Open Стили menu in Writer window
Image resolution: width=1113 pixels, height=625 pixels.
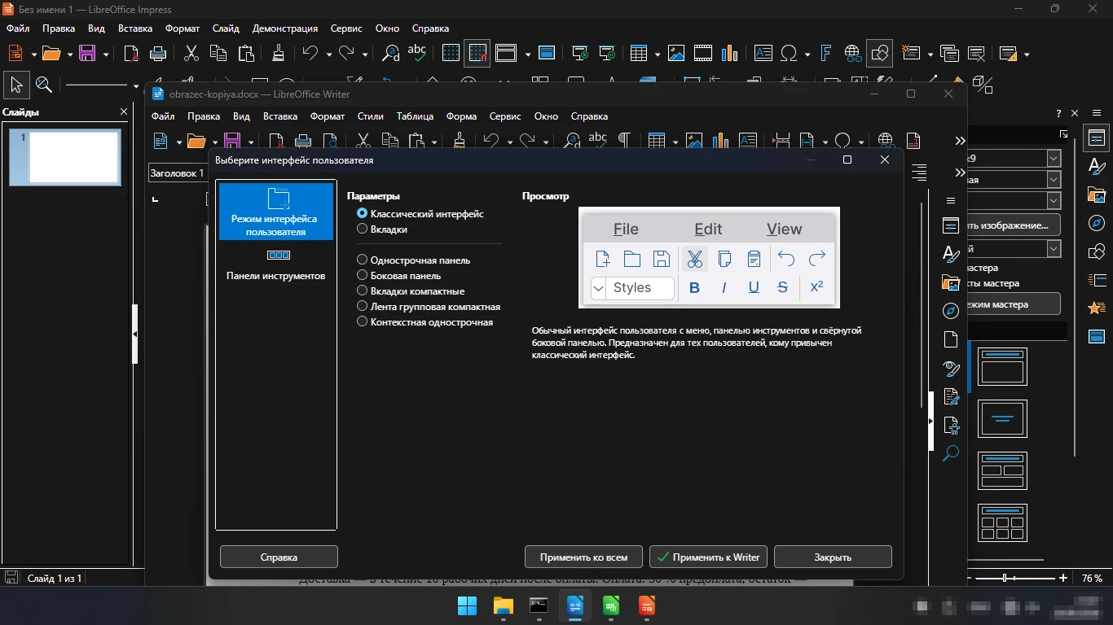pos(370,116)
